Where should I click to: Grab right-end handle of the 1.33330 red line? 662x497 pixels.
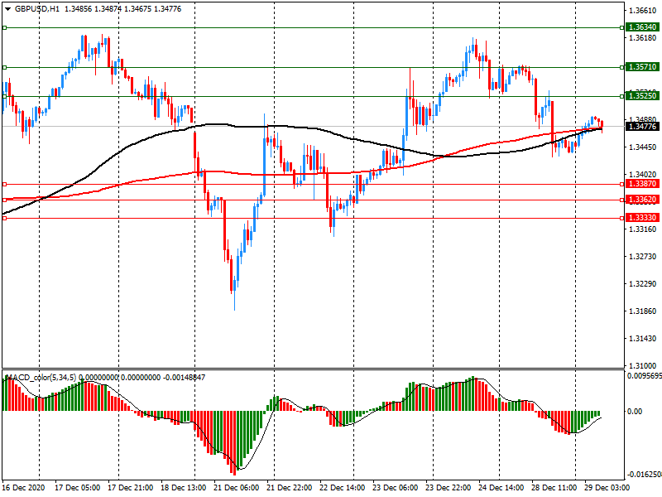[622, 219]
